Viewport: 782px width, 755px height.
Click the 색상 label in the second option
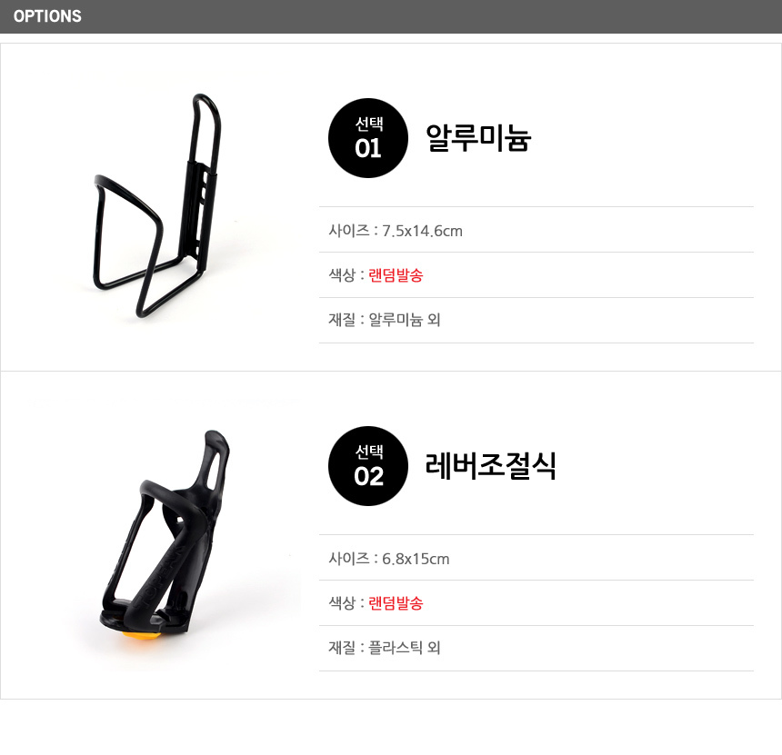pos(342,603)
